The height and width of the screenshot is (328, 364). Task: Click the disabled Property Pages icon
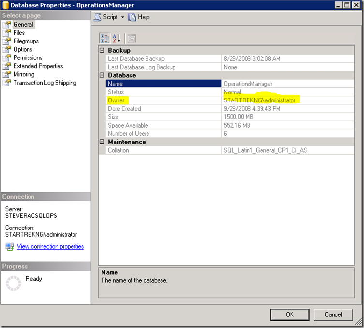click(x=131, y=38)
